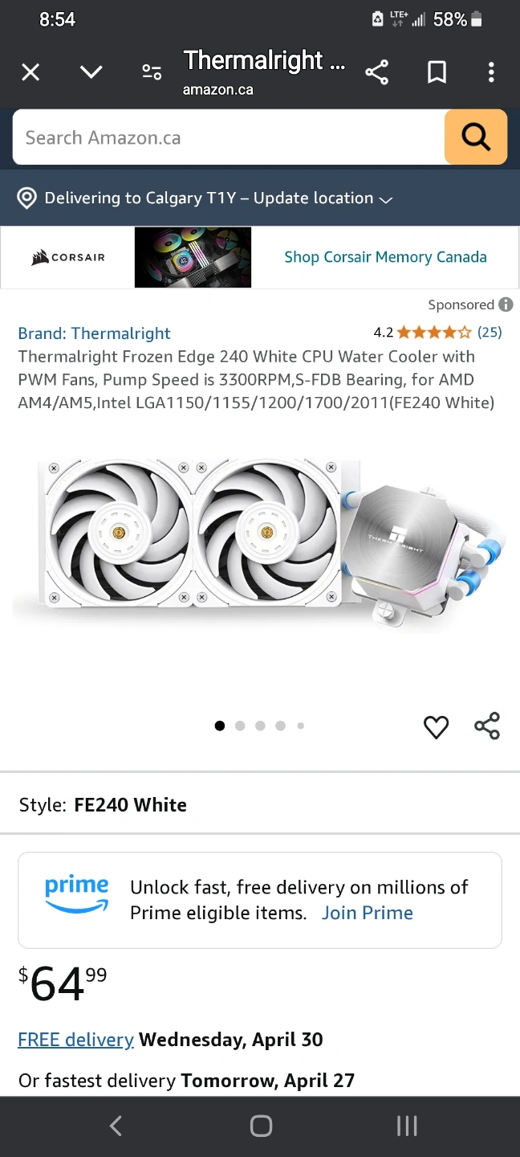Add to wish list with heart icon
The image size is (520, 1157).
436,727
